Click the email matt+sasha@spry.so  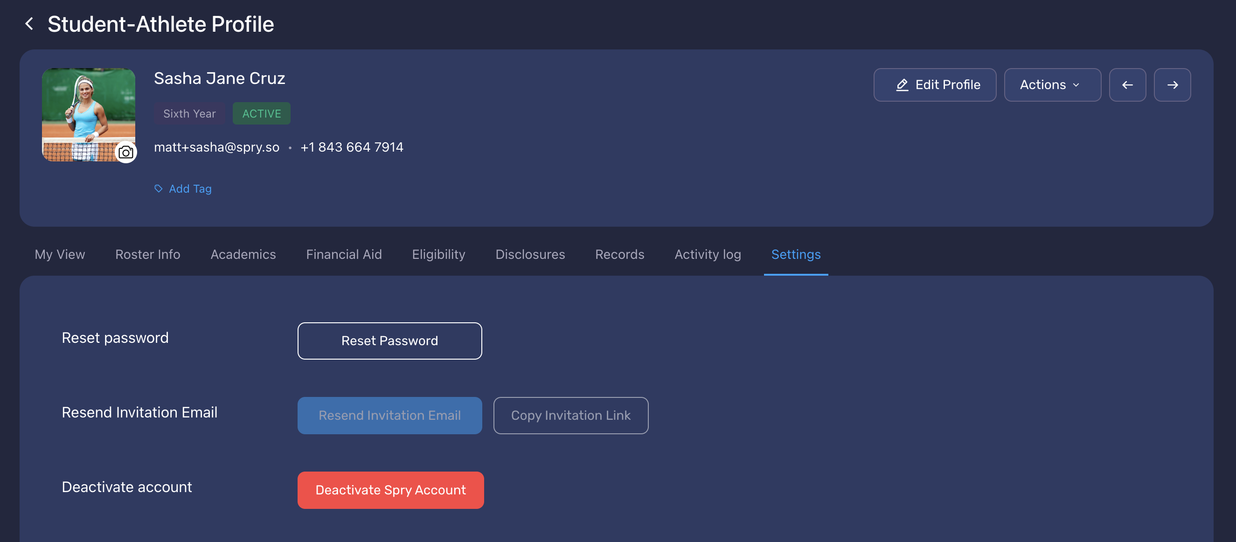[216, 147]
